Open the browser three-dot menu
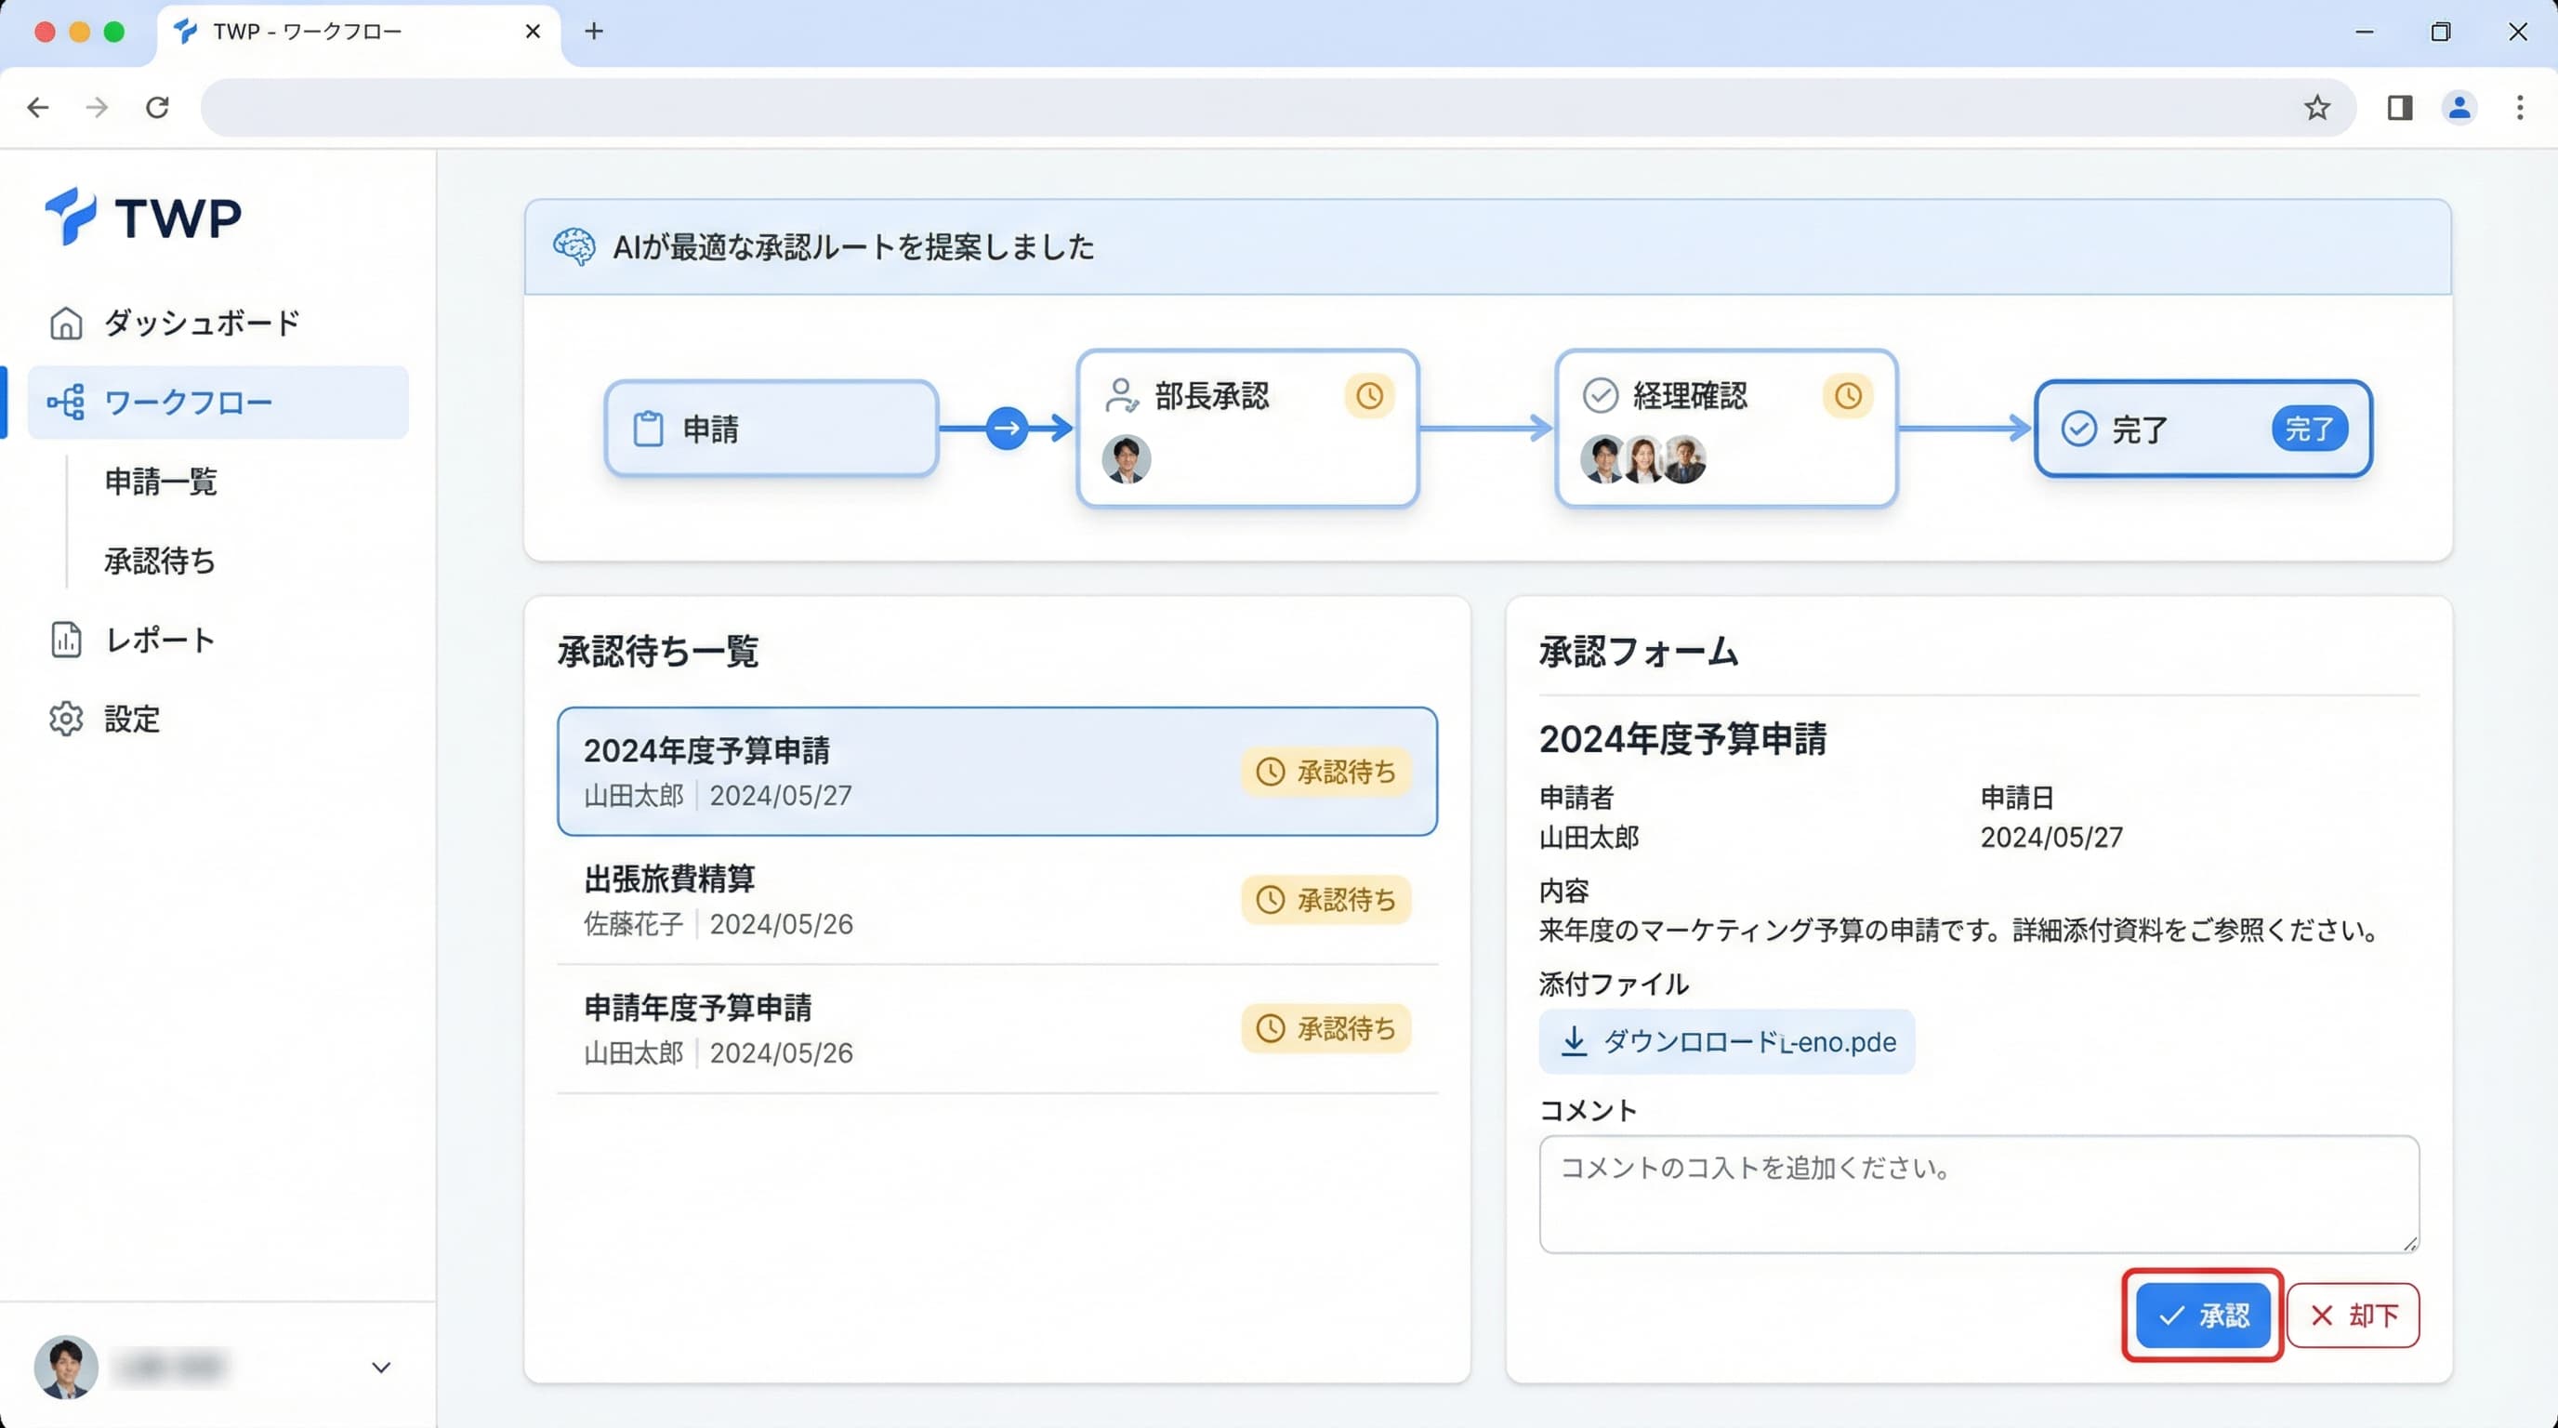The width and height of the screenshot is (2558, 1428). [2519, 107]
